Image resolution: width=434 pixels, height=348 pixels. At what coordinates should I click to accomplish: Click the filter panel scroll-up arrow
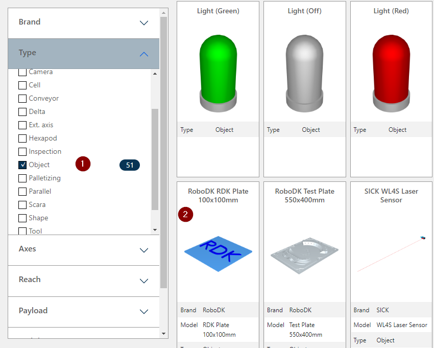click(163, 13)
